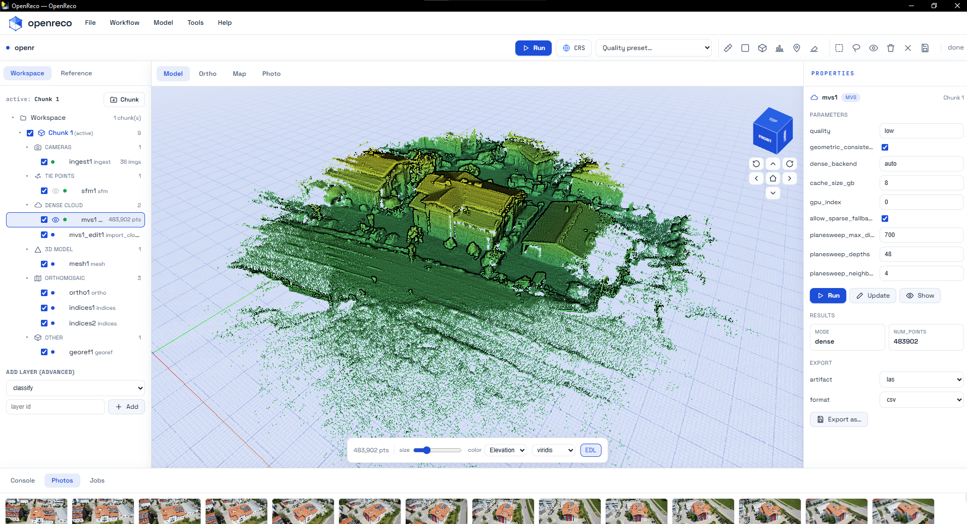Select the square area tool

point(745,48)
